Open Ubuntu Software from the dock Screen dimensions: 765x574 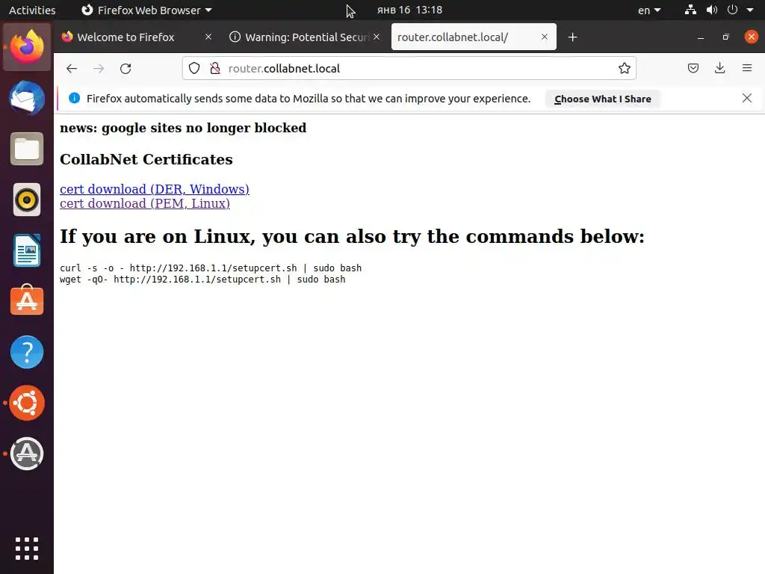(x=27, y=300)
